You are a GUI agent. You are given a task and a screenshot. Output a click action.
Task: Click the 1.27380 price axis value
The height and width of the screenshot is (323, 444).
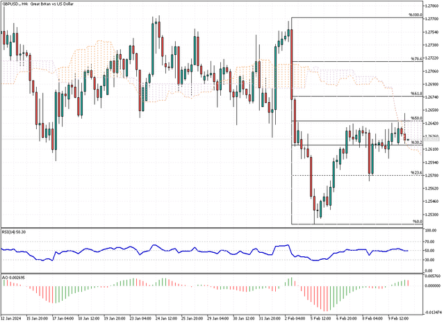(431, 45)
